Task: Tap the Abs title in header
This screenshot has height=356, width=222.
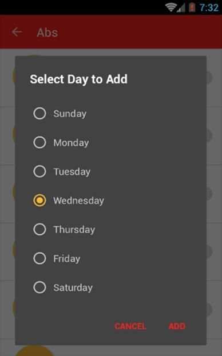Action: [x=47, y=33]
